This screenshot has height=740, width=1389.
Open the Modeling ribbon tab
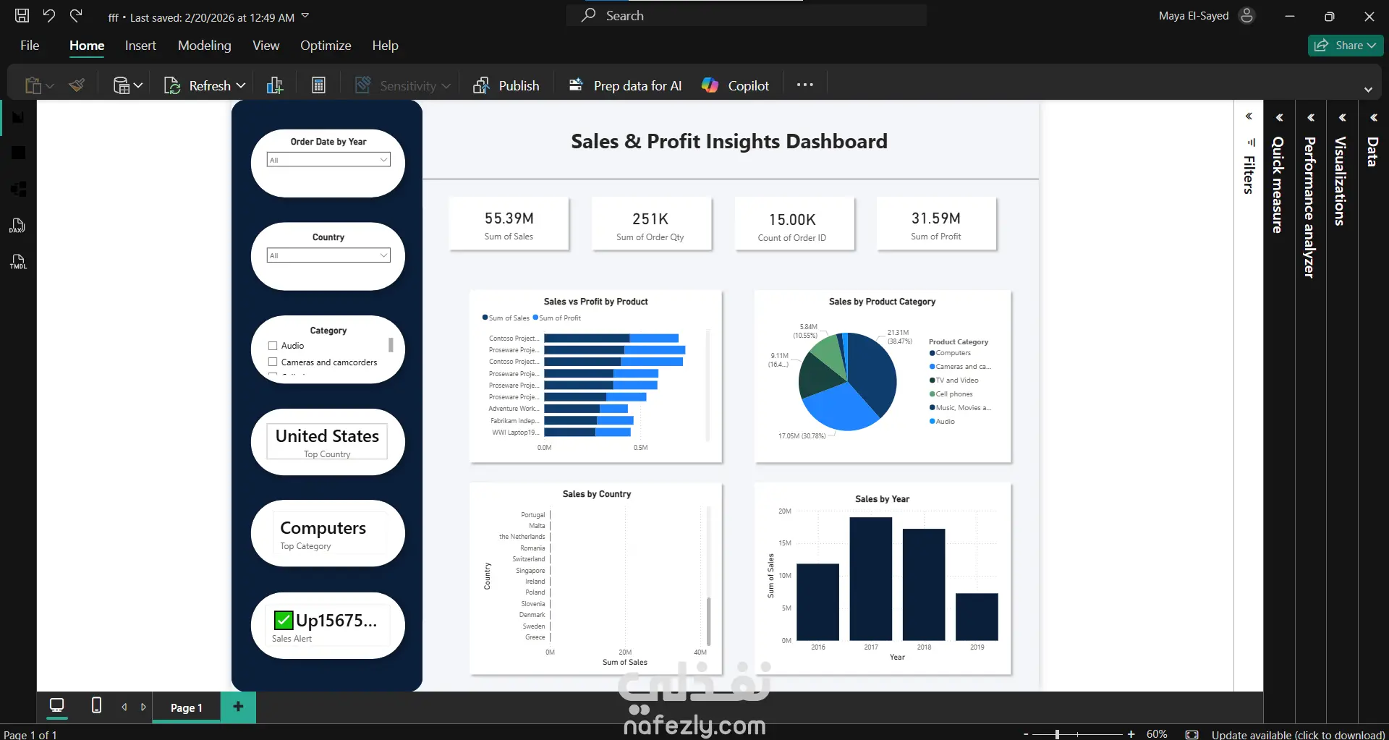tap(205, 45)
